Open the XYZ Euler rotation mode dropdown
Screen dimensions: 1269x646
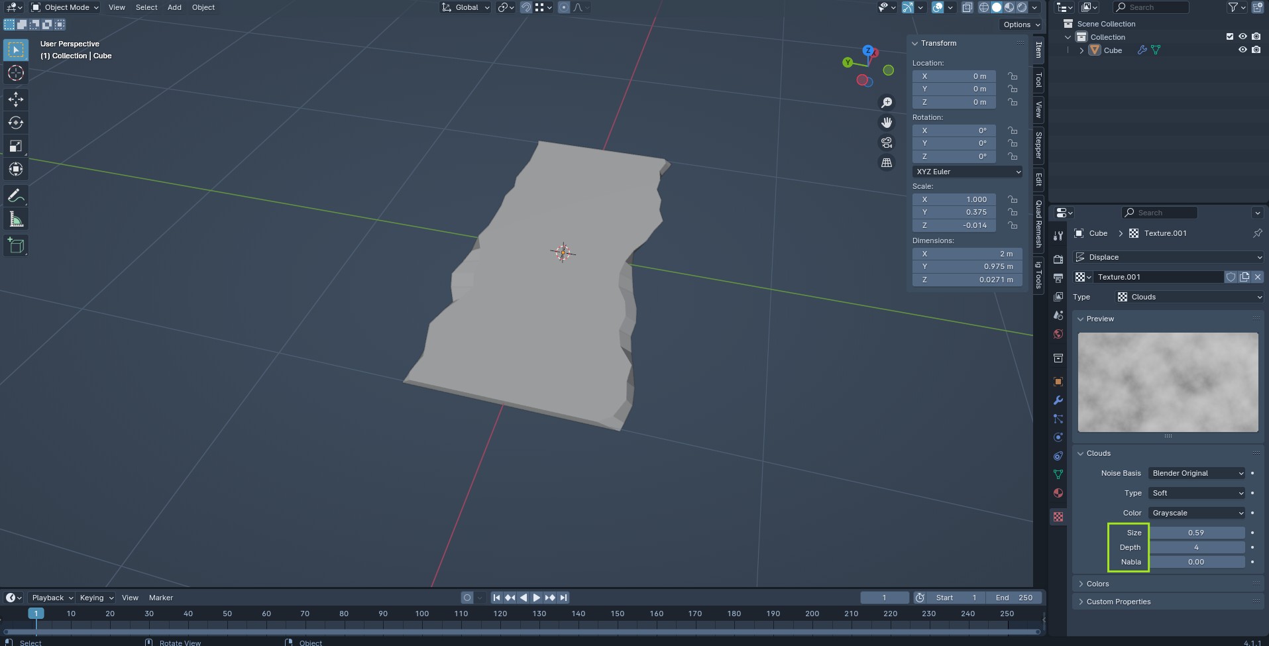tap(967, 172)
